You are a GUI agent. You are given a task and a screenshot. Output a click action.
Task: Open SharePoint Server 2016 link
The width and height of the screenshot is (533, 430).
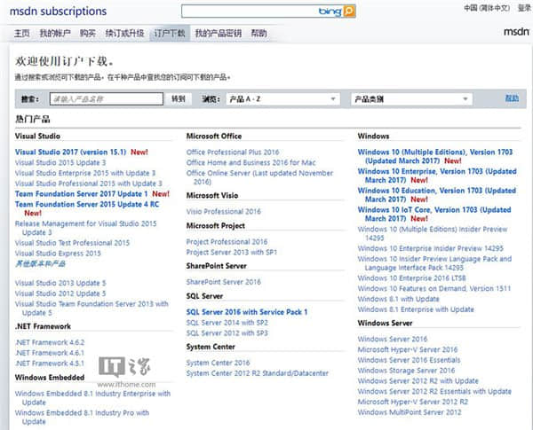click(223, 282)
